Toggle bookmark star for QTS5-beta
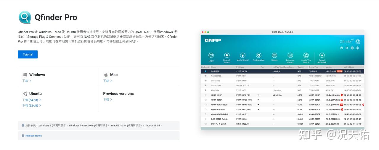The image size is (379, 150). [205, 81]
